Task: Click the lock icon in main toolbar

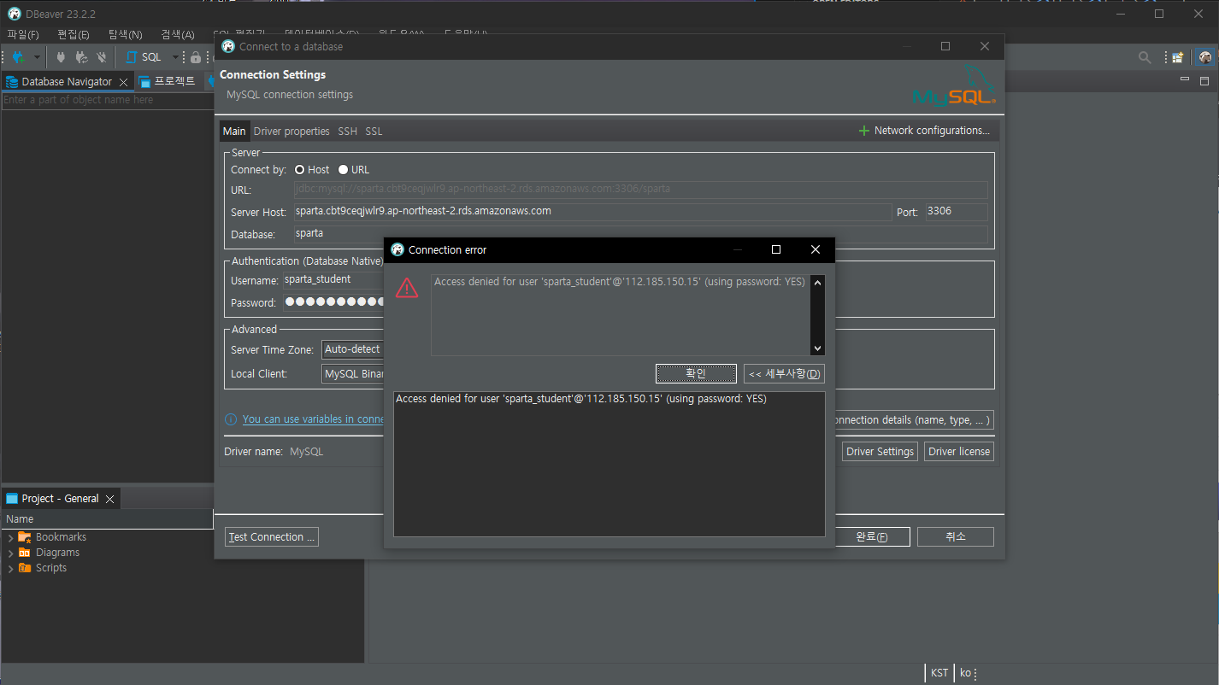Action: pos(196,57)
